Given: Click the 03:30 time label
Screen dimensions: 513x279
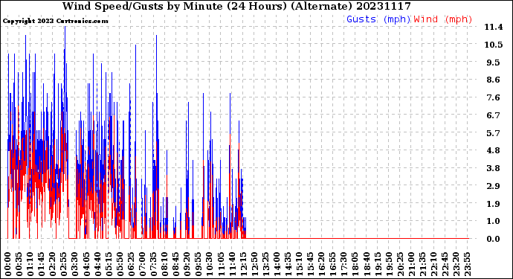Looking at the screenshot, I should (x=75, y=265).
